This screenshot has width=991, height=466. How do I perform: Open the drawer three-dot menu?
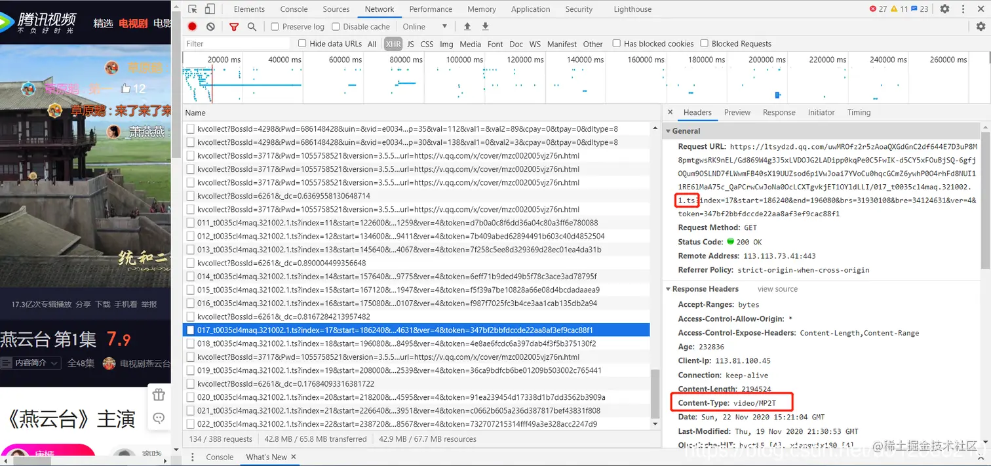pyautogui.click(x=193, y=457)
